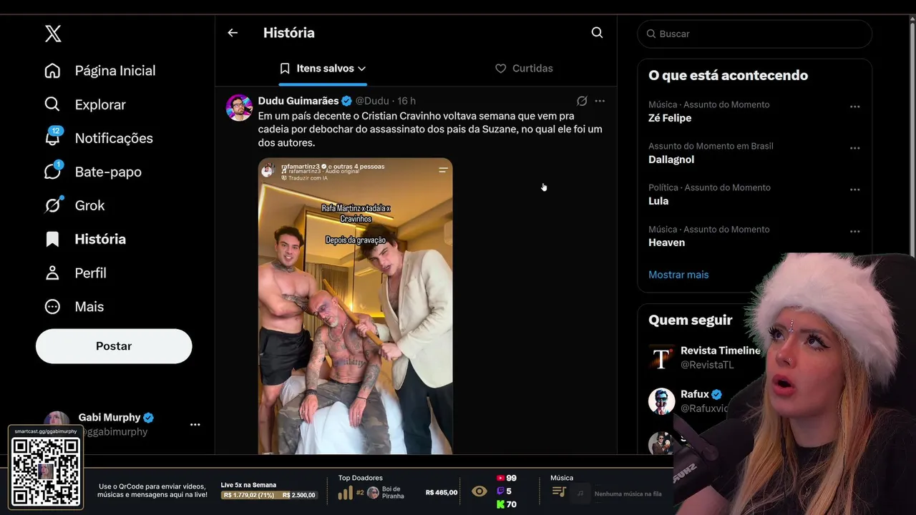Open the Zé Felipe trending topic

[670, 118]
